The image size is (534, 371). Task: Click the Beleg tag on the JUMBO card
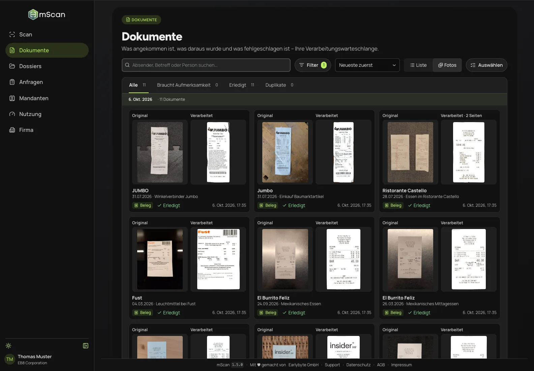coord(143,205)
